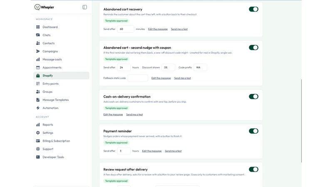This screenshot has width=333, height=187.
Task: Click the Contacts people icon
Action: [x=38, y=43]
